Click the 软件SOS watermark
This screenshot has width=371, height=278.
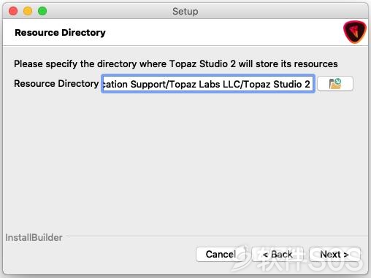pyautogui.click(x=298, y=259)
